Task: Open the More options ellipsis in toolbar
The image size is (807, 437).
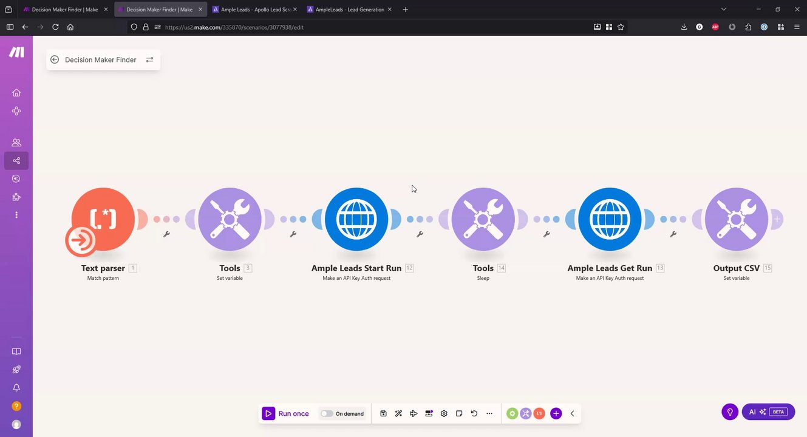Action: tap(489, 413)
